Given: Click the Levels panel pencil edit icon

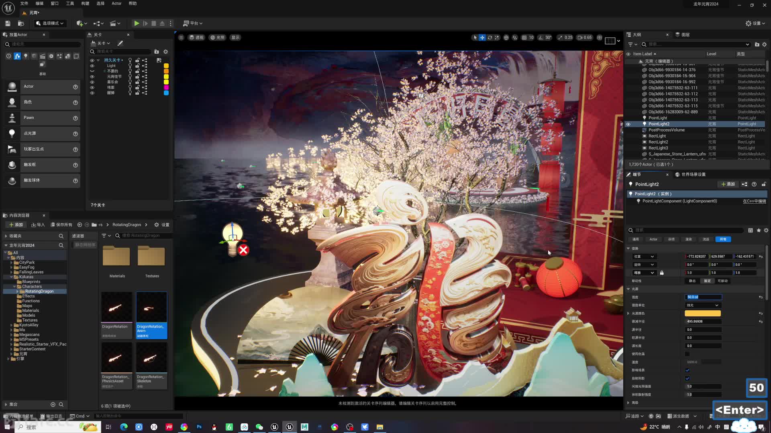Looking at the screenshot, I should [120, 43].
